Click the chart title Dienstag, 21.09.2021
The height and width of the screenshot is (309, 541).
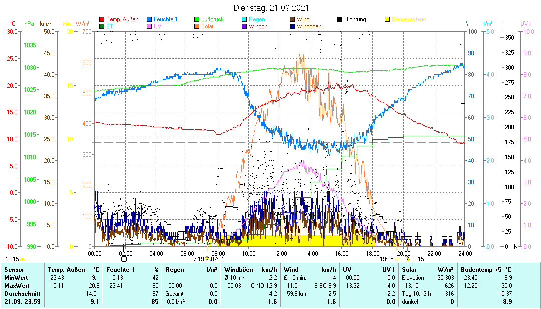coord(272,8)
